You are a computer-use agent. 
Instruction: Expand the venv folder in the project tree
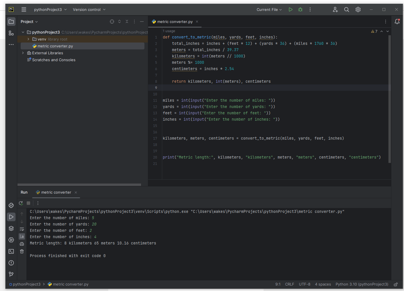pyautogui.click(x=28, y=39)
